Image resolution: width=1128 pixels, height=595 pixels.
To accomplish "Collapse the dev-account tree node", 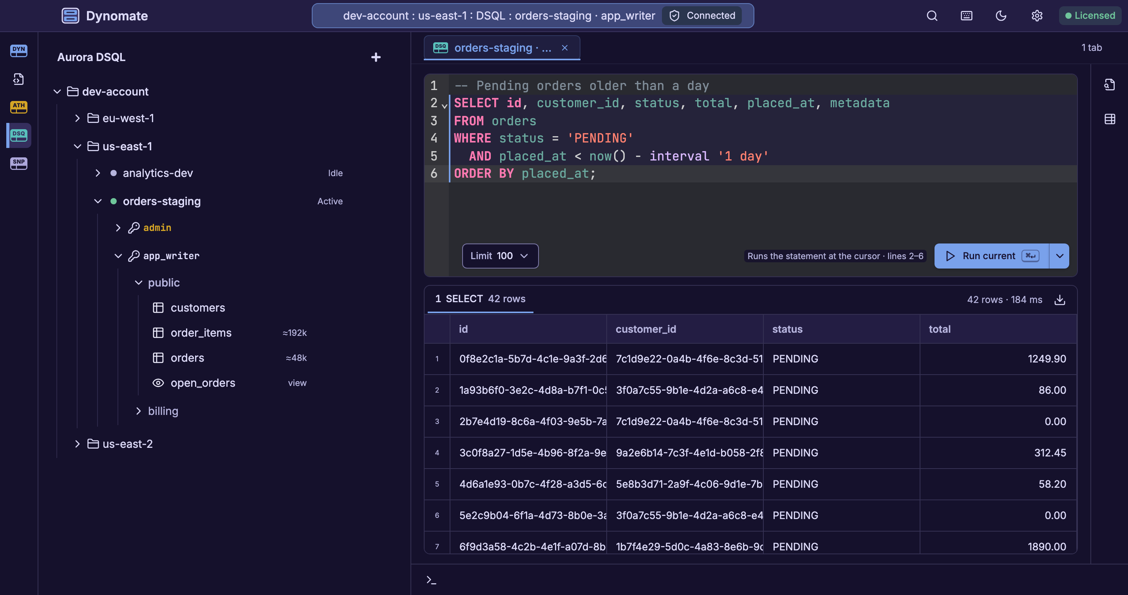I will point(57,92).
